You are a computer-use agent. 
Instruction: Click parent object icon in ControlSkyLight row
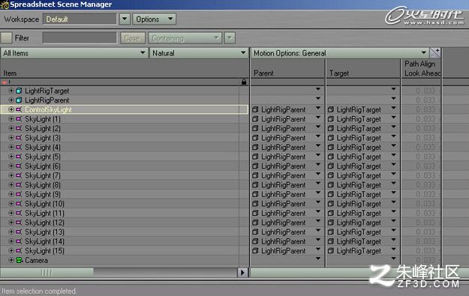255,109
